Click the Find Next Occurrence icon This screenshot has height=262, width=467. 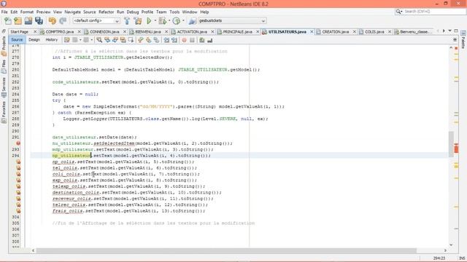coord(115,40)
